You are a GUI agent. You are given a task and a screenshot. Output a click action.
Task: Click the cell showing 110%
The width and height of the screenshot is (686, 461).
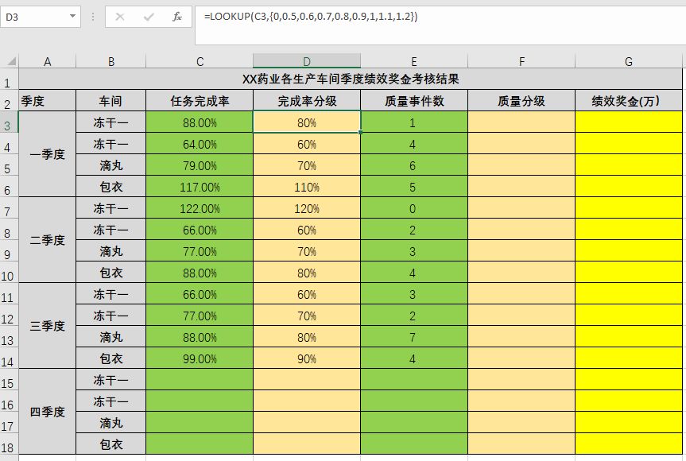click(x=306, y=188)
